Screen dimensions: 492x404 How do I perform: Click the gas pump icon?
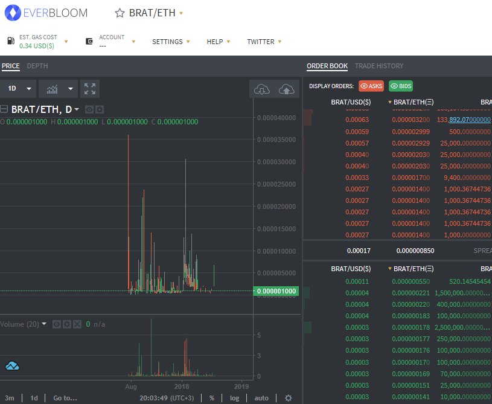11,41
